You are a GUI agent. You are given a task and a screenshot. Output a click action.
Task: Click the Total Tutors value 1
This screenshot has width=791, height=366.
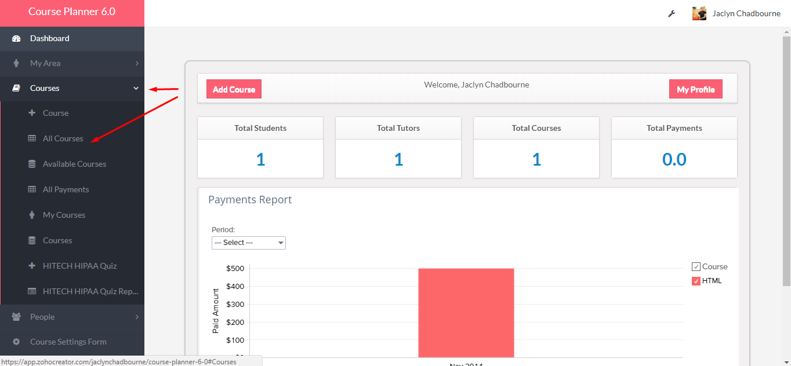(x=398, y=159)
